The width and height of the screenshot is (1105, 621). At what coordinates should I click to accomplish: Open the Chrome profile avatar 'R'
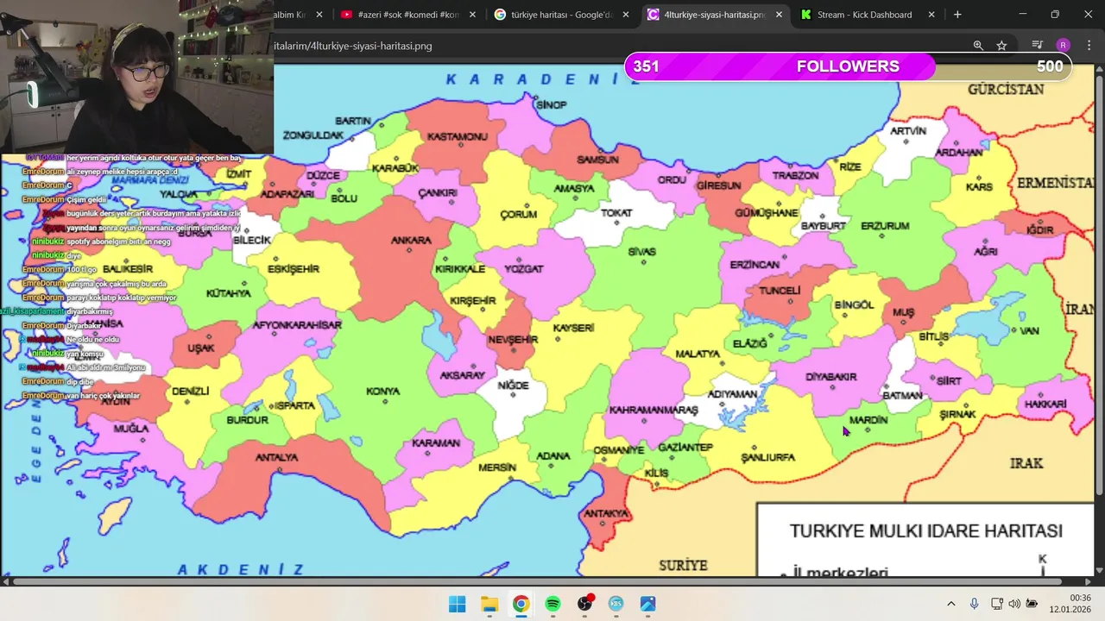click(x=1063, y=46)
